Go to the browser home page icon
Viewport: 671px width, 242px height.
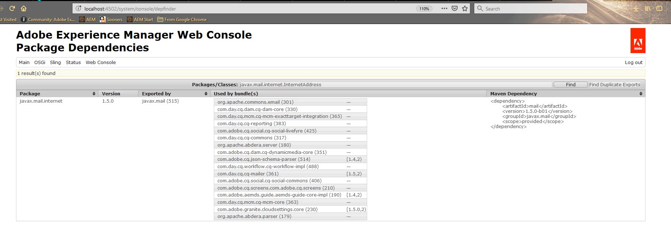(24, 8)
